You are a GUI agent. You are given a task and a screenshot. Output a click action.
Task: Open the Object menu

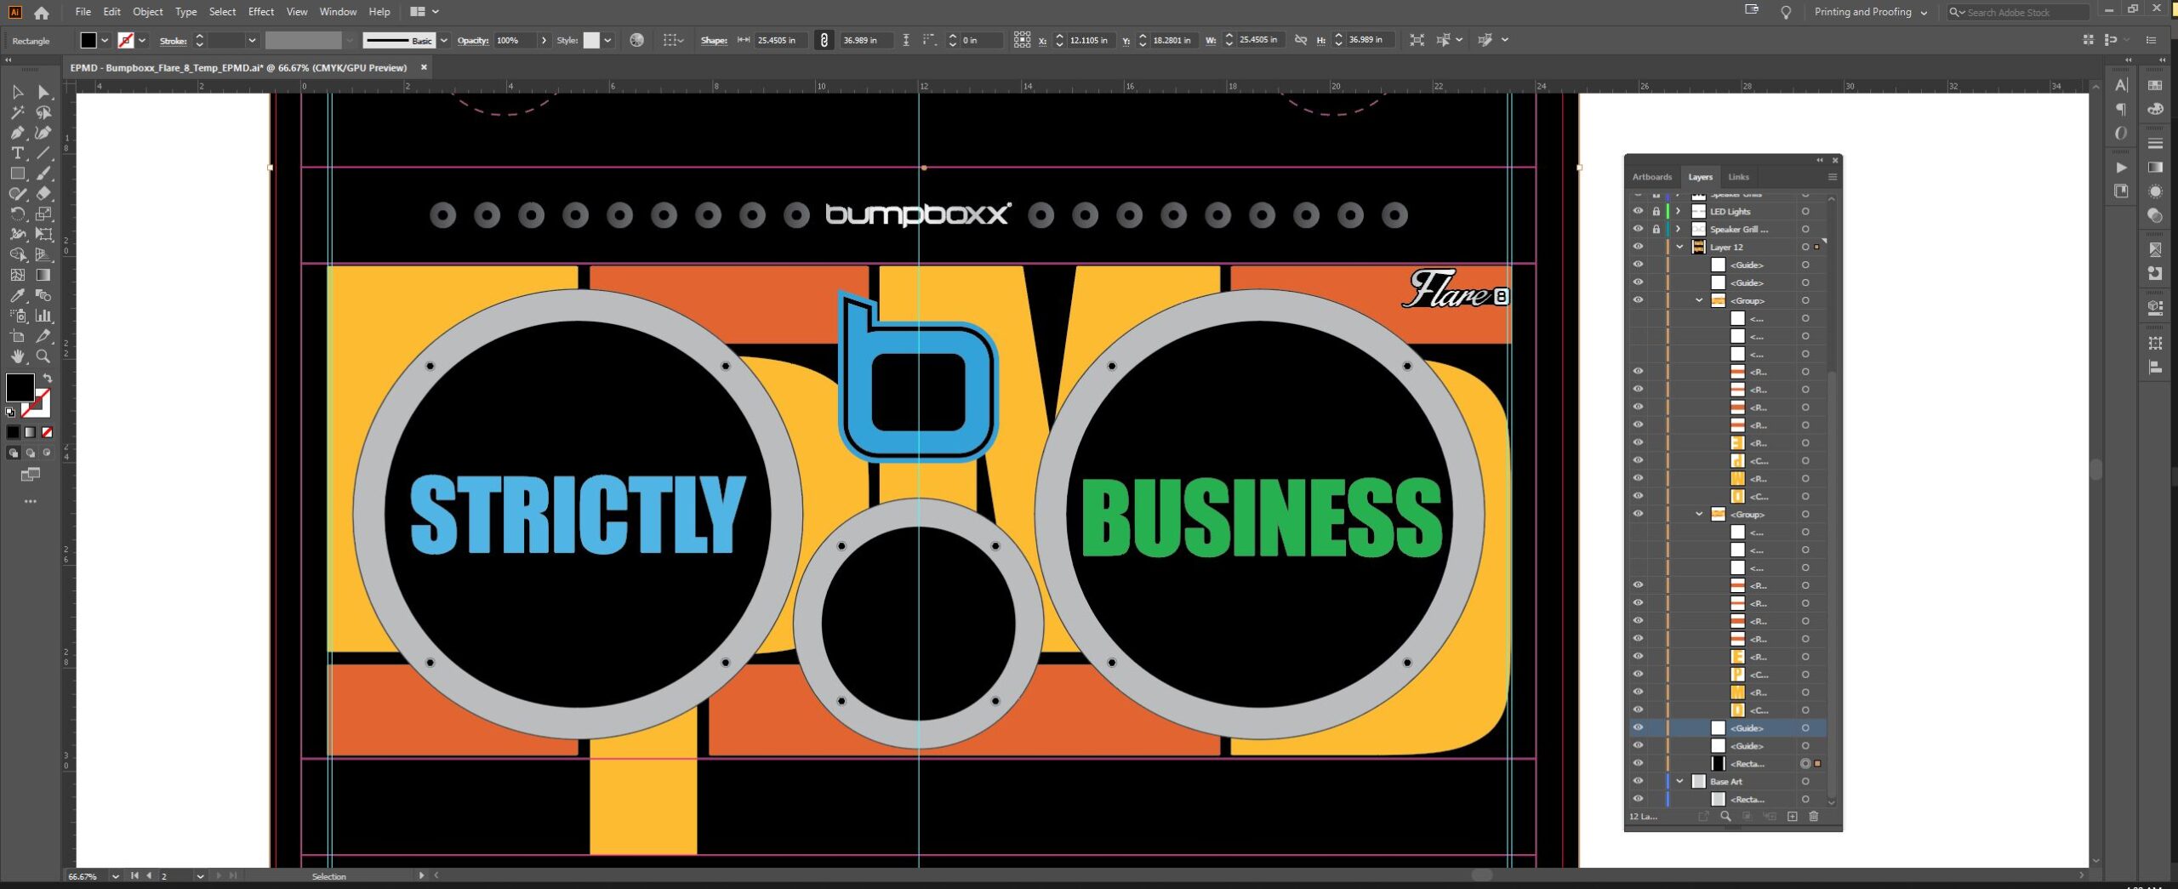(x=147, y=12)
